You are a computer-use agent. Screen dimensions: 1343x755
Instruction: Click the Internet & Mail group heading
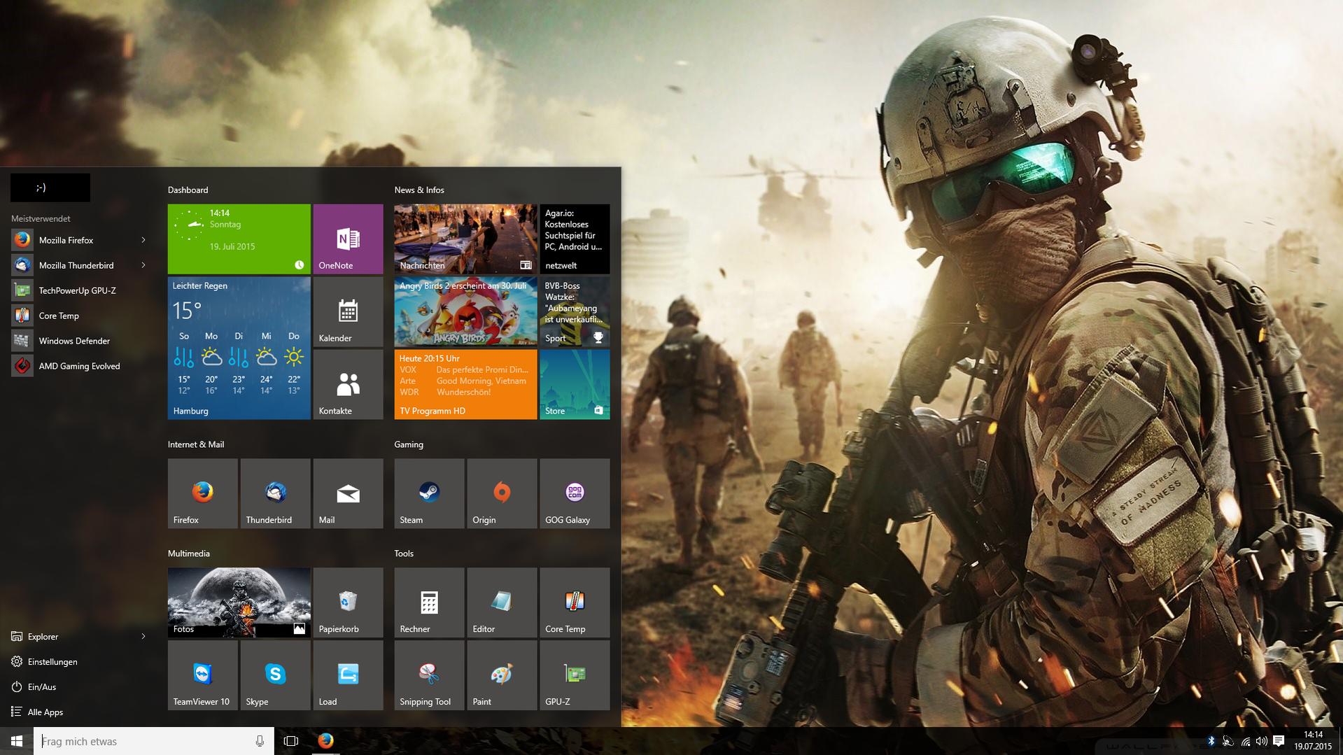point(196,444)
